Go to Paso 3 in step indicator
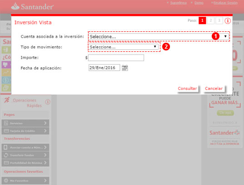The width and height of the screenshot is (244, 185). tap(219, 20)
